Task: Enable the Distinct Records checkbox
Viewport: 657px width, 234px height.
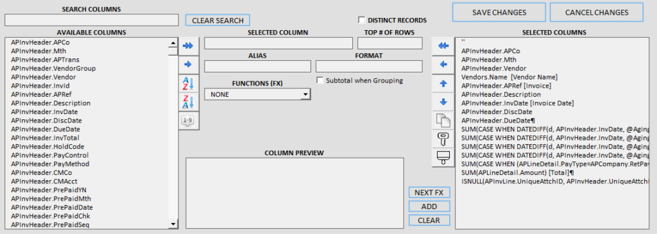Action: [x=362, y=20]
